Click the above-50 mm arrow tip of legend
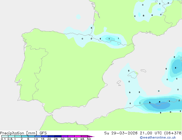182x140 pixels. coord(91,136)
